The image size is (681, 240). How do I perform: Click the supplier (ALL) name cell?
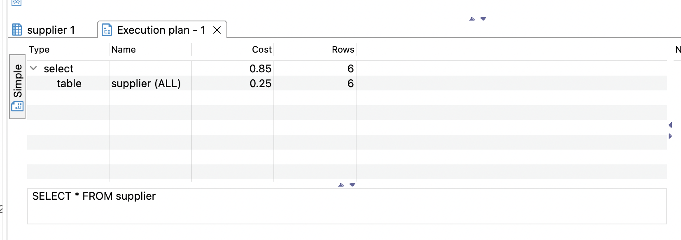[146, 83]
